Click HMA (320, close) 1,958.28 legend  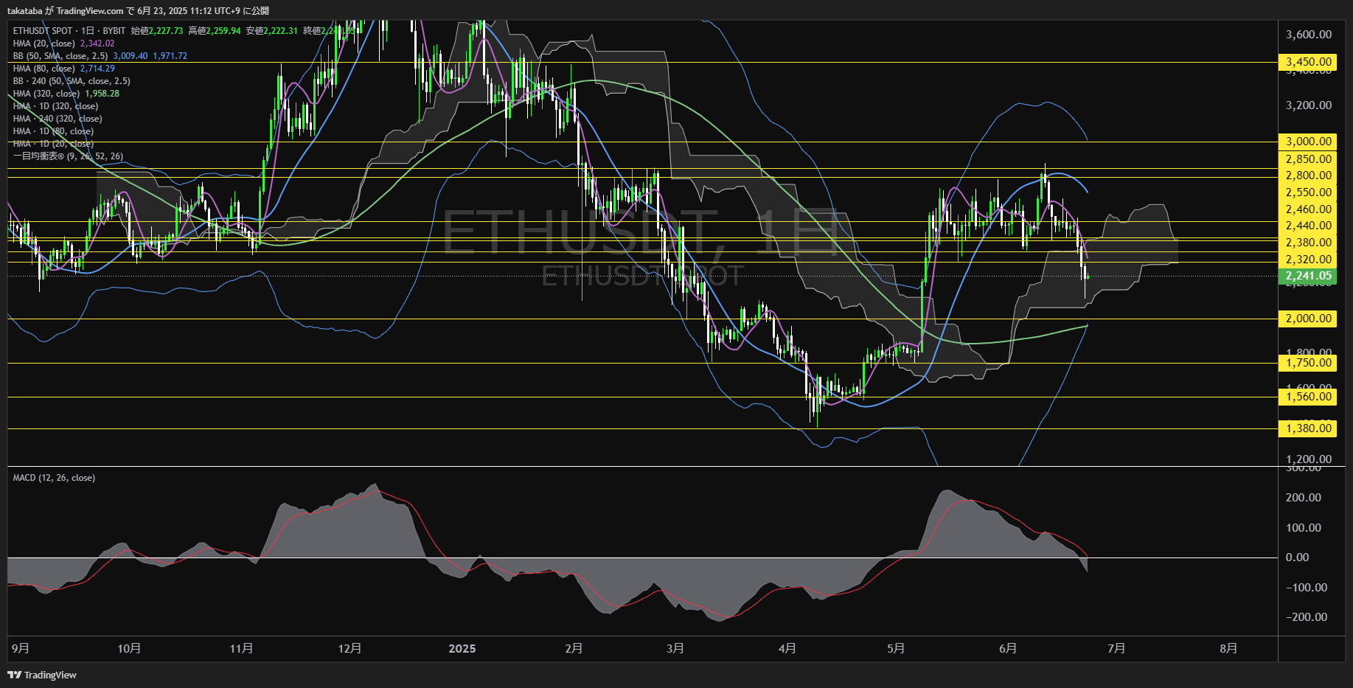pyautogui.click(x=66, y=94)
